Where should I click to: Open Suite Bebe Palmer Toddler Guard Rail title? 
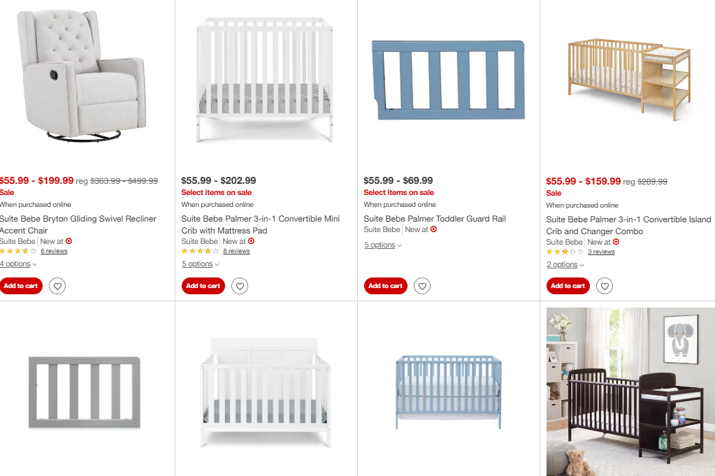pyautogui.click(x=435, y=219)
